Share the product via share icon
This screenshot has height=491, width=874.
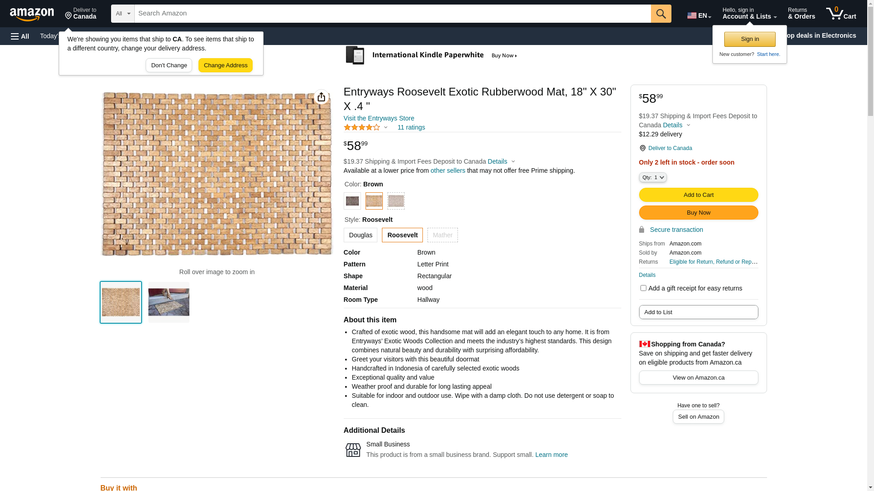coord(321,97)
